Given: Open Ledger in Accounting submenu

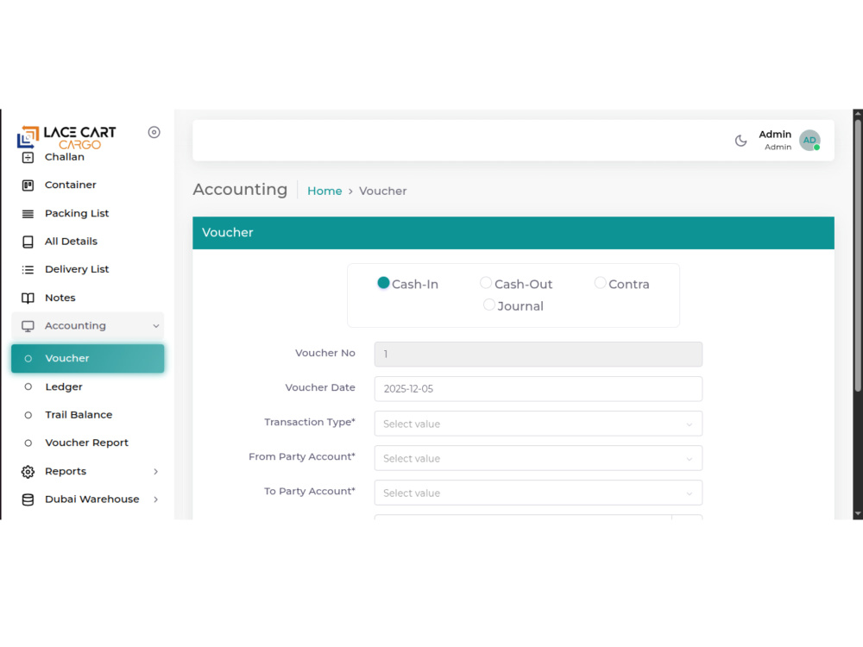Looking at the screenshot, I should pos(64,386).
